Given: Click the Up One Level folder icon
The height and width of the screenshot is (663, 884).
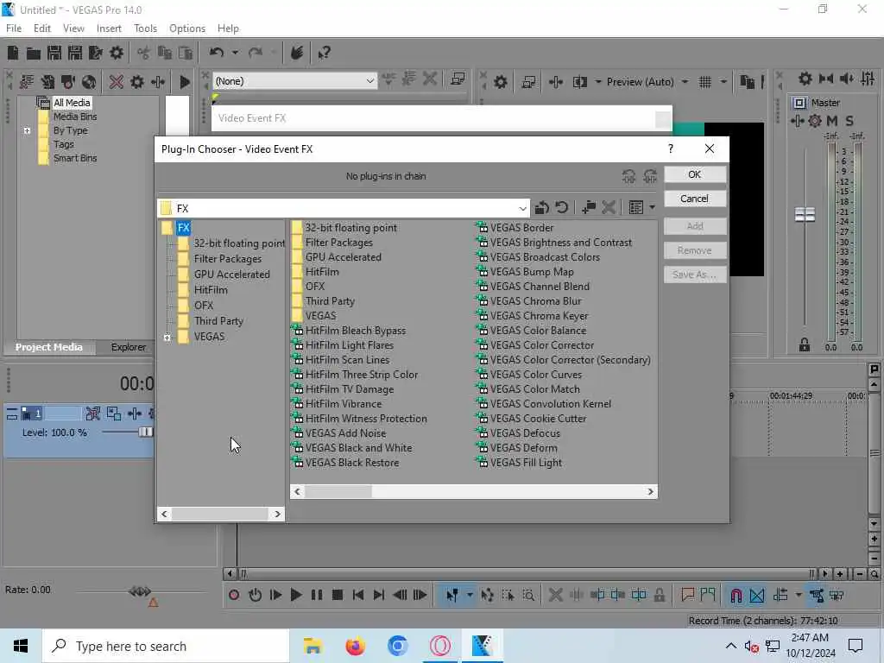Looking at the screenshot, I should pyautogui.click(x=542, y=208).
